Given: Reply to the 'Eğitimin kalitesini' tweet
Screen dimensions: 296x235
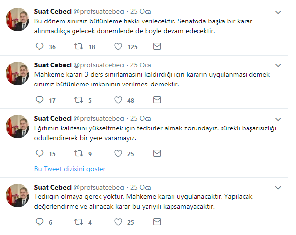Looking at the screenshot, I should (x=40, y=154).
